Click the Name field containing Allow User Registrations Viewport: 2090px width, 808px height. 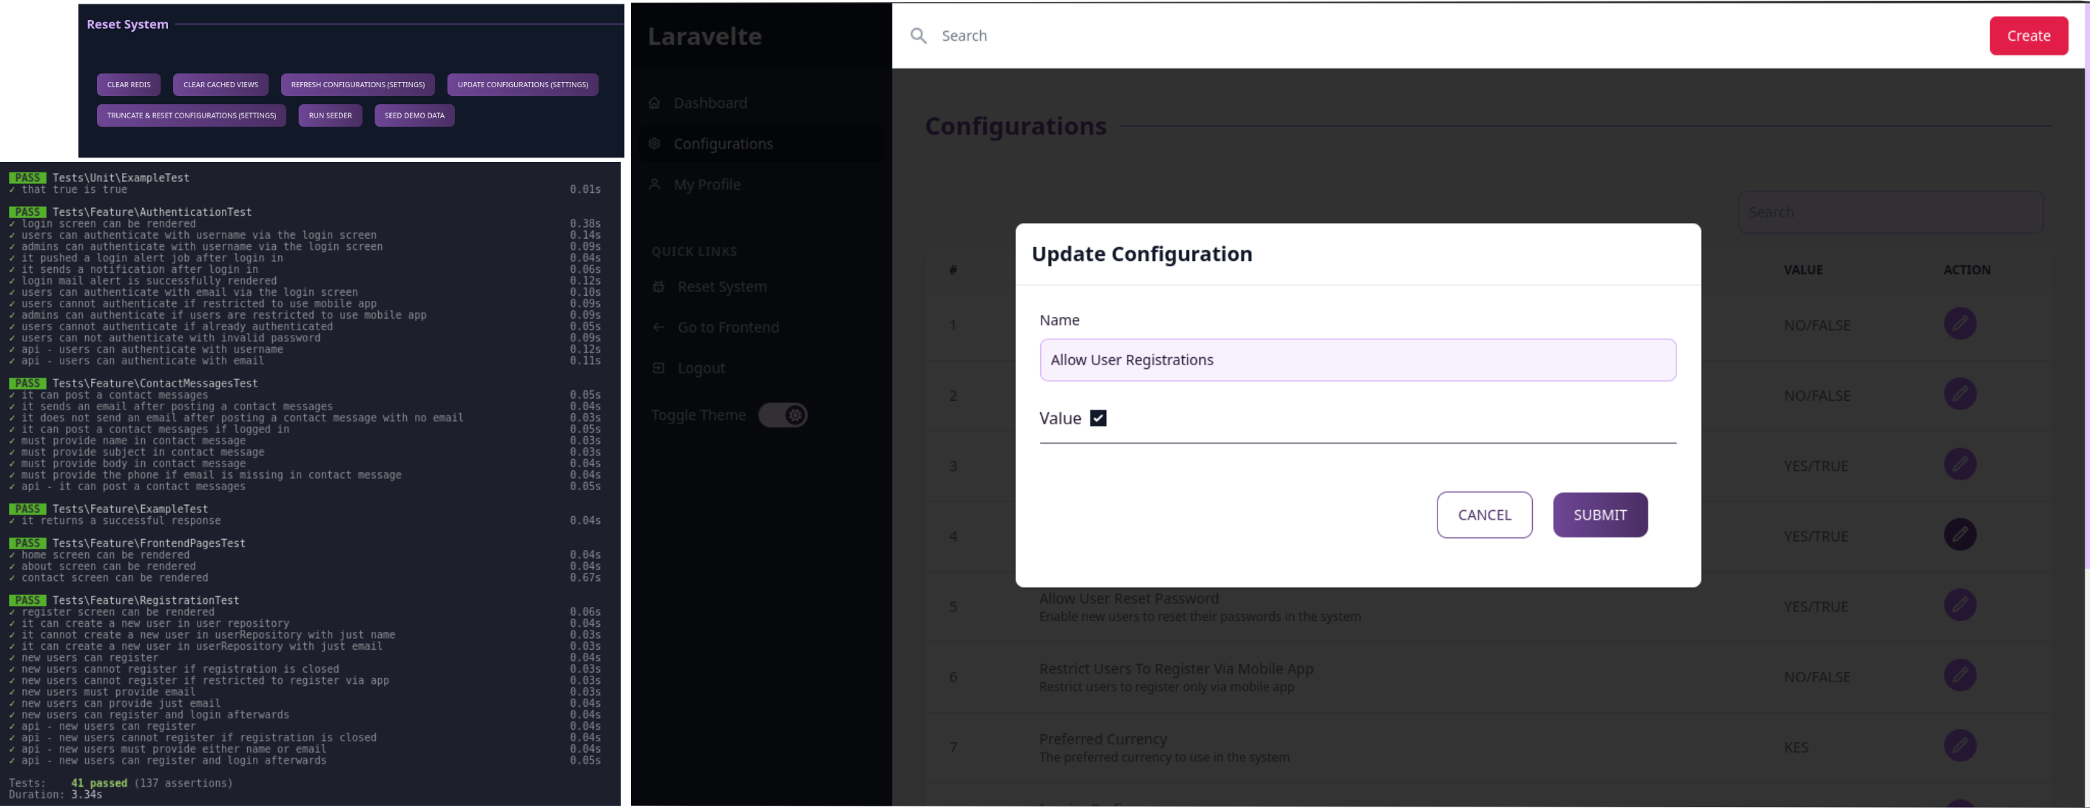[x=1358, y=360]
